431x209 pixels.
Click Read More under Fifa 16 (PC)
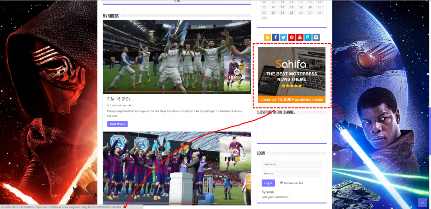[117, 124]
